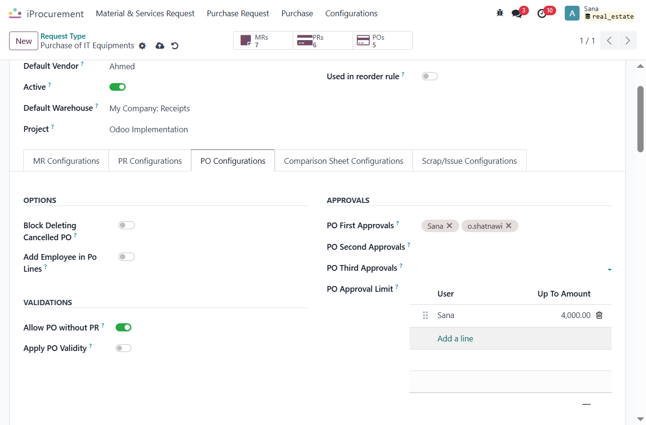
Task: Click the Request Type breadcrumb link
Action: 63,36
